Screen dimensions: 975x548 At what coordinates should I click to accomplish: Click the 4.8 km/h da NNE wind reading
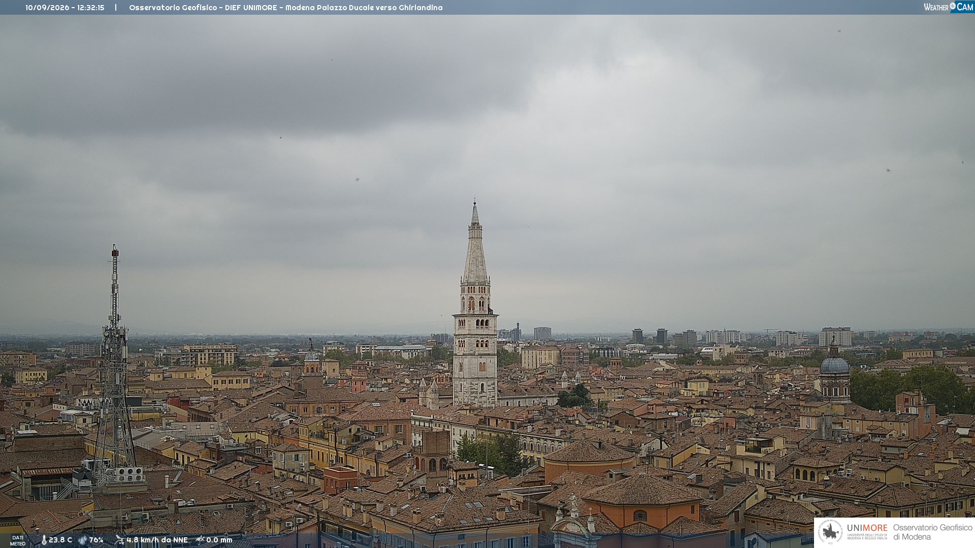(x=157, y=540)
